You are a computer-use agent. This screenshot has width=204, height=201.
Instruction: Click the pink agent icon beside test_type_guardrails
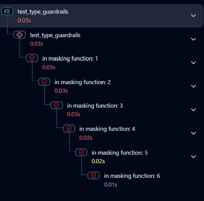coord(19,35)
